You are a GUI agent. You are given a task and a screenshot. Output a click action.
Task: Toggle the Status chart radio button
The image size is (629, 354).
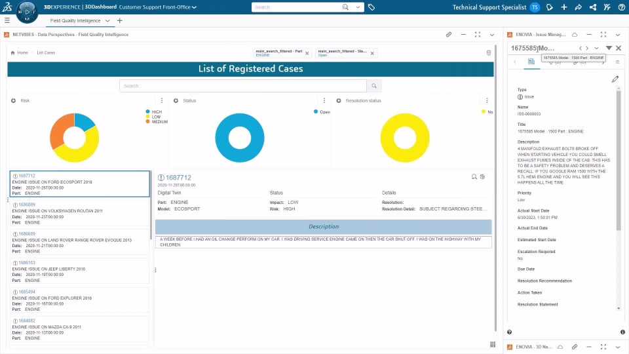pos(176,100)
